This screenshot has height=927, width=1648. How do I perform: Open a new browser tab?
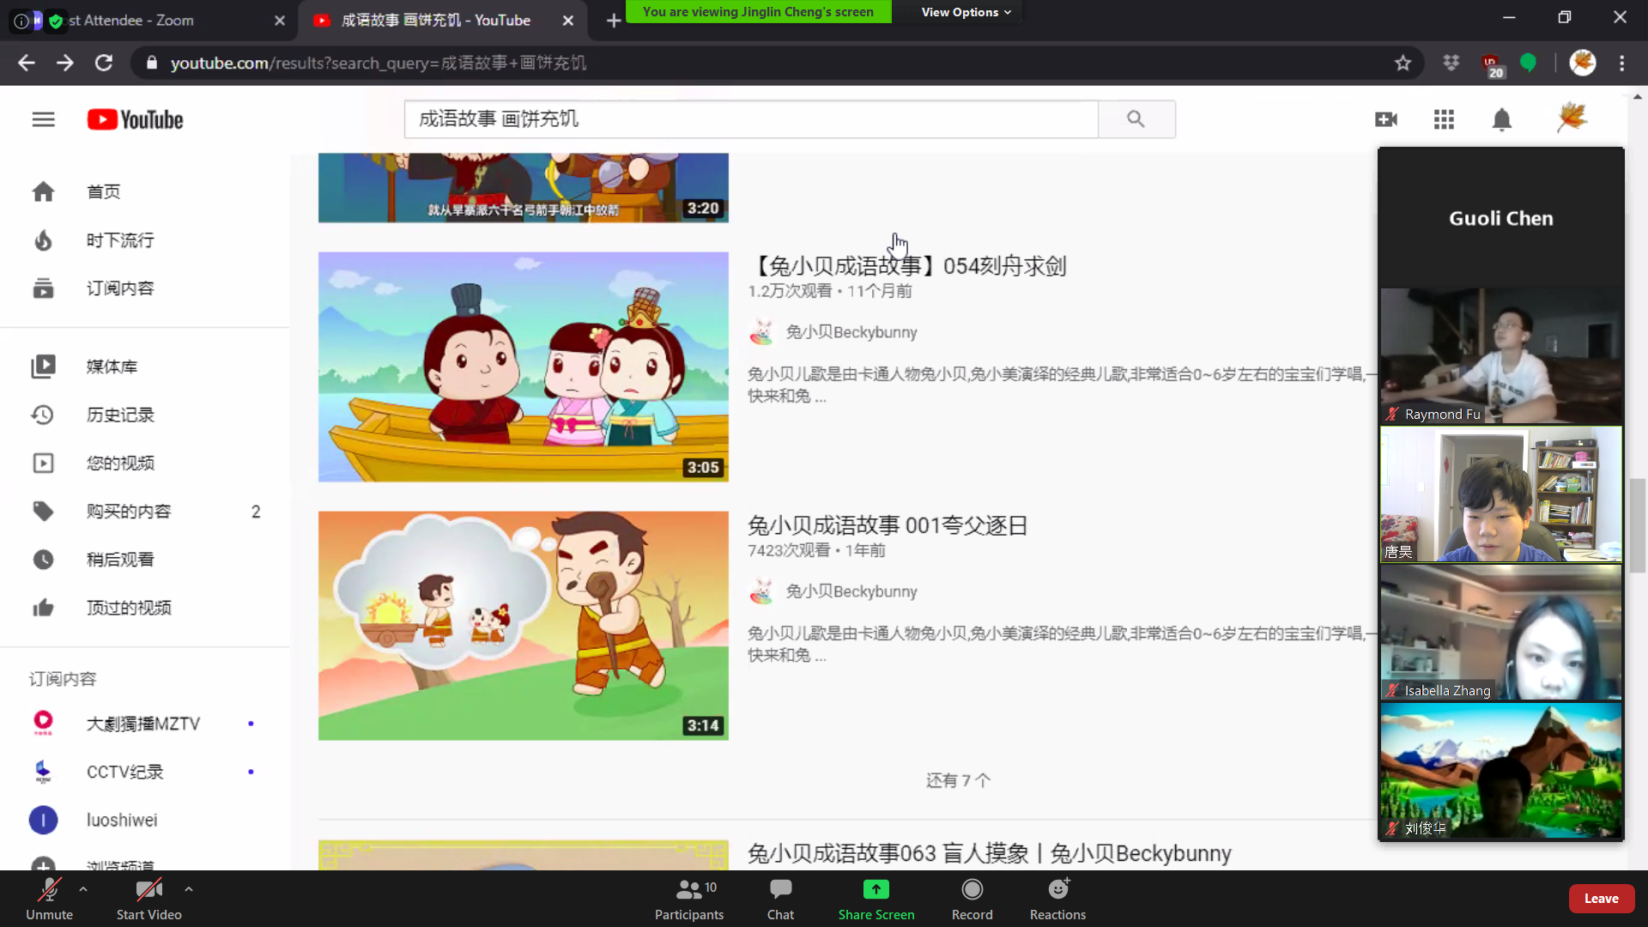(614, 21)
